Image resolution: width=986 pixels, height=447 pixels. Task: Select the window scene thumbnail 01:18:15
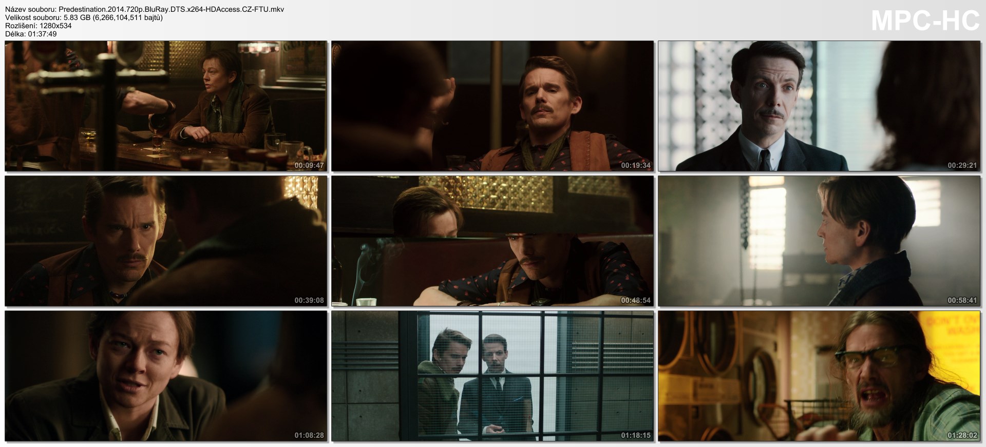tap(492, 376)
